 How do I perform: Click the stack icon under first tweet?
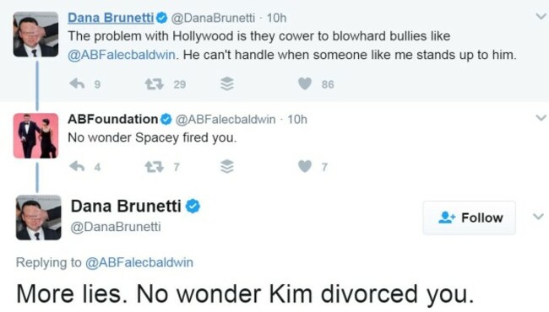tap(227, 84)
